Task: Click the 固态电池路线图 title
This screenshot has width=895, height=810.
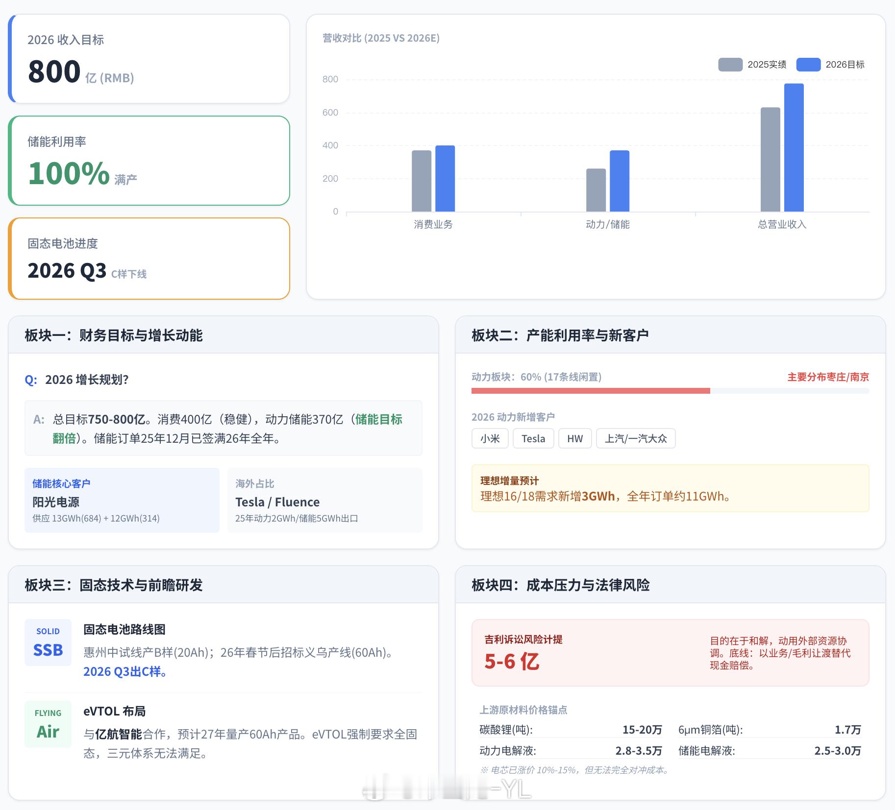Action: tap(124, 630)
